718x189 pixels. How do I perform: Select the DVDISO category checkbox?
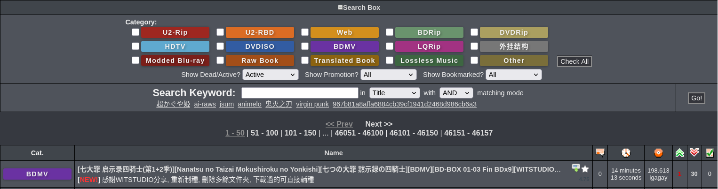click(220, 46)
